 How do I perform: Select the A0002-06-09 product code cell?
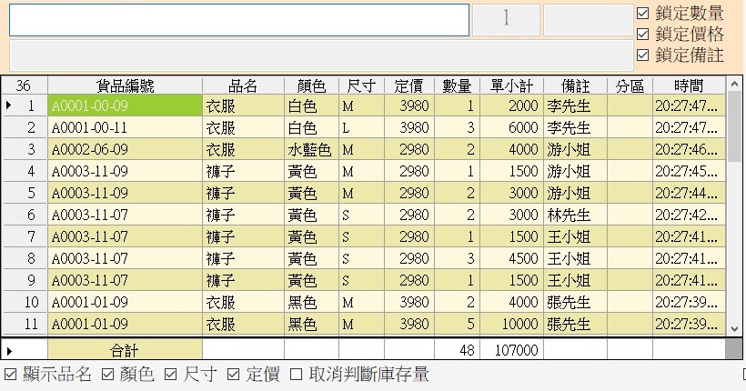point(125,149)
